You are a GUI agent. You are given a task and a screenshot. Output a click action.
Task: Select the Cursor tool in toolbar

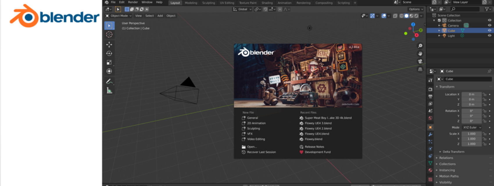tap(109, 35)
